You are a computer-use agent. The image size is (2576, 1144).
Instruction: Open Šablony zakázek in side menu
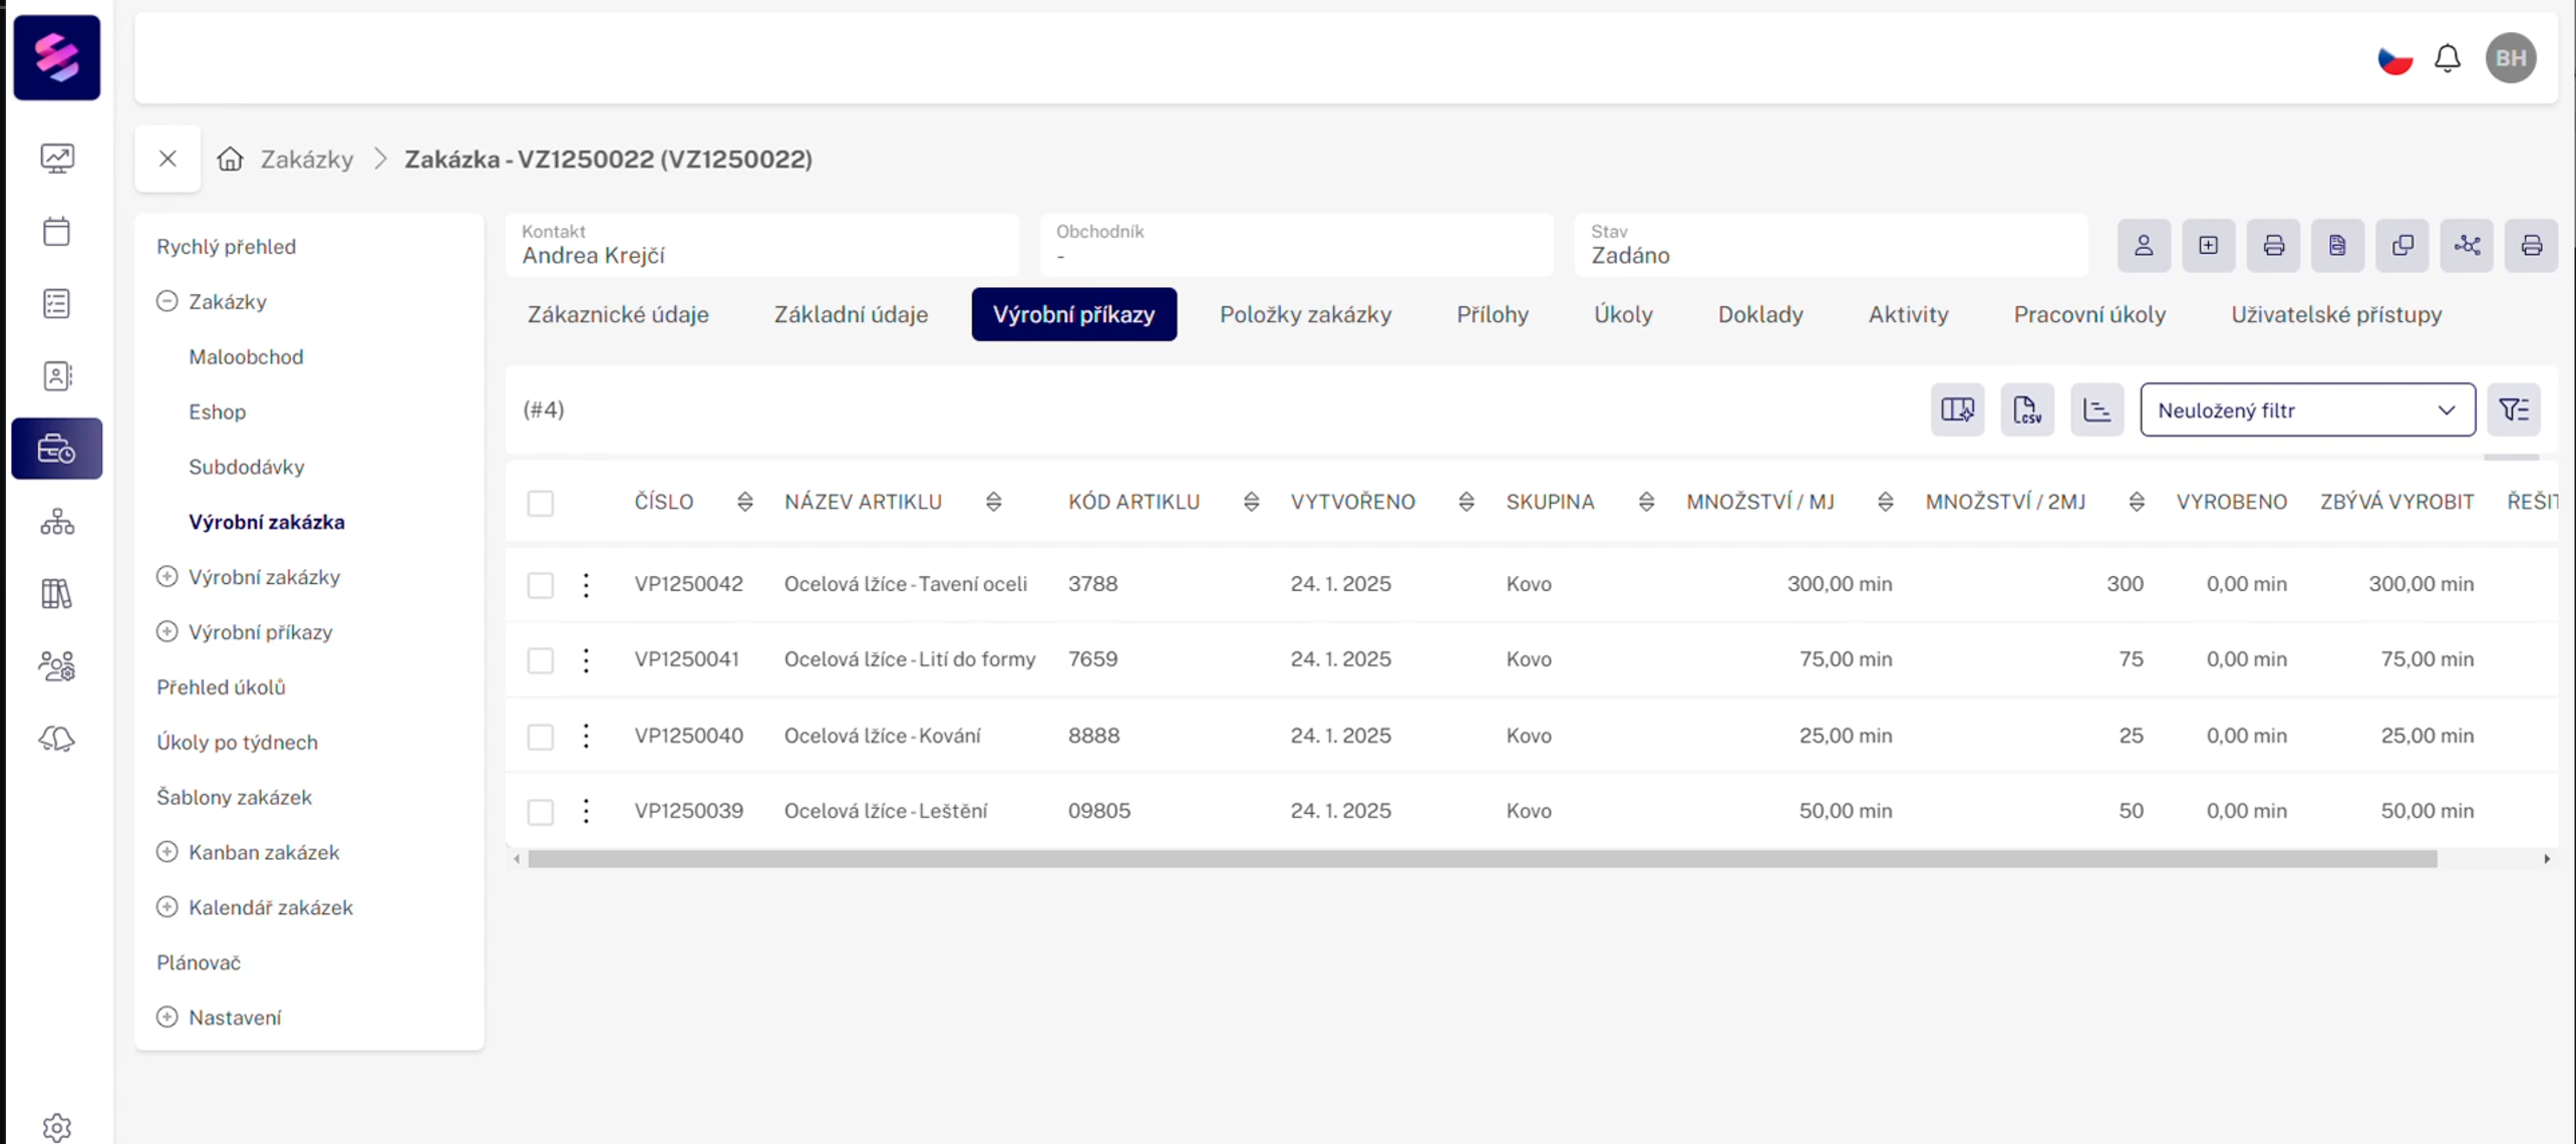(234, 797)
